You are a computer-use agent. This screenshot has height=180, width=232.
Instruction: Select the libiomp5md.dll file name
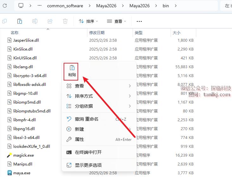click(27, 102)
